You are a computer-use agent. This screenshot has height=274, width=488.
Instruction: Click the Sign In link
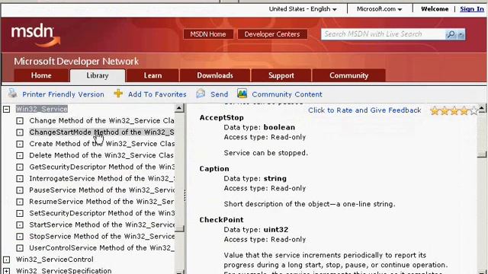(x=472, y=9)
